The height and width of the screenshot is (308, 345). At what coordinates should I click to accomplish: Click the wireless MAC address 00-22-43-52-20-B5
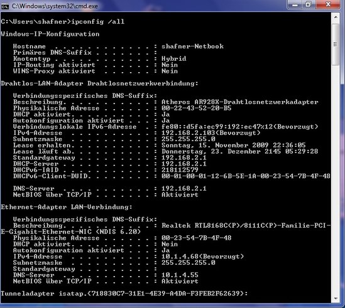197,108
